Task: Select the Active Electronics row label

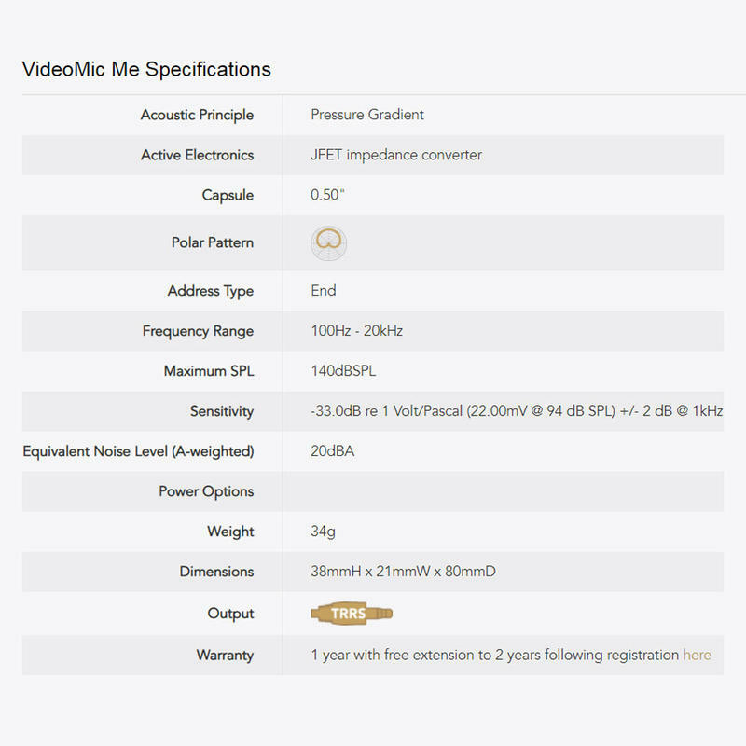Action: (x=197, y=155)
